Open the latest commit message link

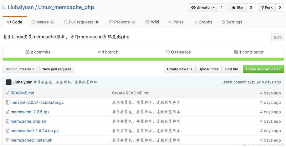point(65,82)
